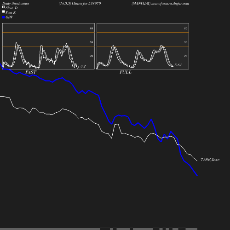Image resolution: width=230 pixels, height=230 pixels.
Task: Click the 50 axis label in FAST chart
Action: point(92,42)
